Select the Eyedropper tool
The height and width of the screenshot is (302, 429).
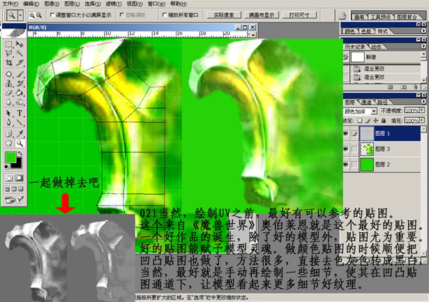(x=20, y=134)
